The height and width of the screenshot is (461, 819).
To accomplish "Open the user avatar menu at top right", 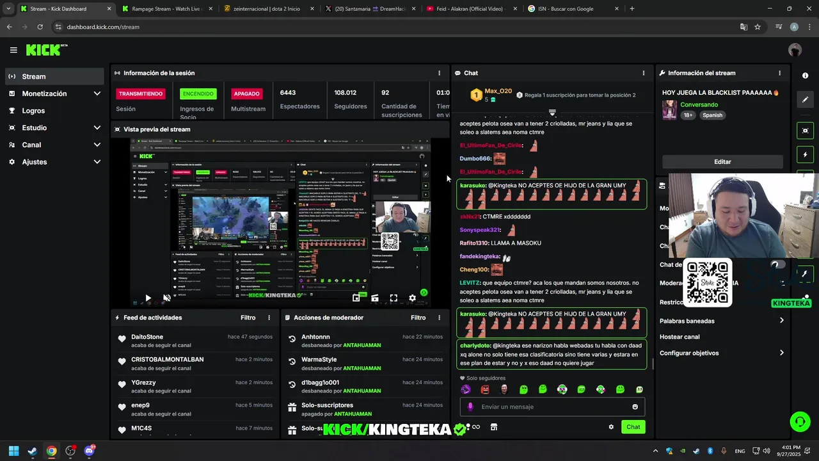I will click(x=795, y=50).
